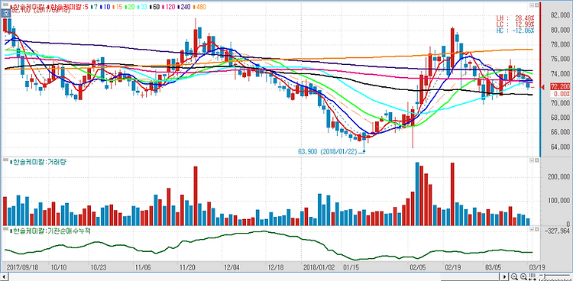This screenshot has width=573, height=281.
Task: Click the 02/05 date axis label
Action: click(418, 267)
